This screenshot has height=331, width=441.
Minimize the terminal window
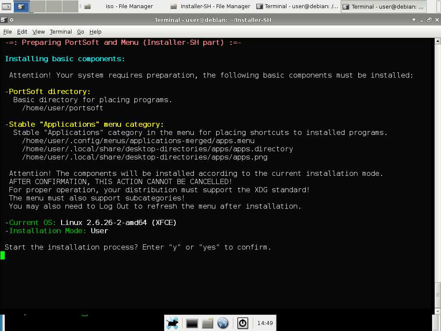421,20
